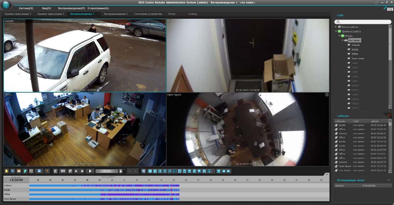Select the 'Open Space' camera in site tree

click(x=357, y=58)
